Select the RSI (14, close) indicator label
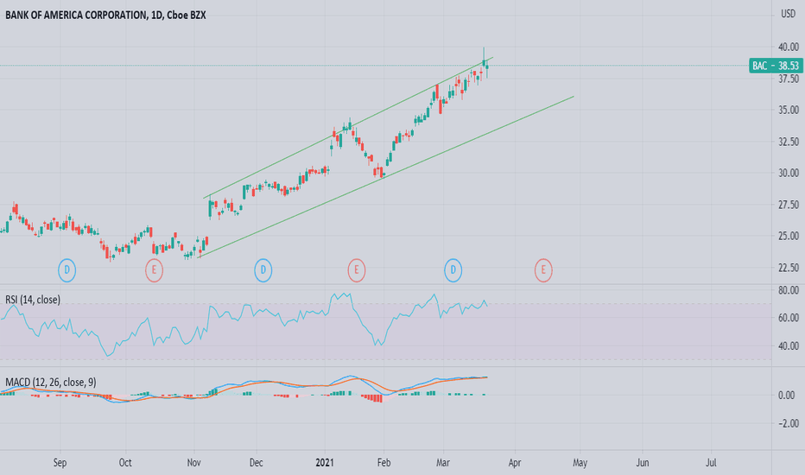This screenshot has height=475, width=805. coord(33,300)
